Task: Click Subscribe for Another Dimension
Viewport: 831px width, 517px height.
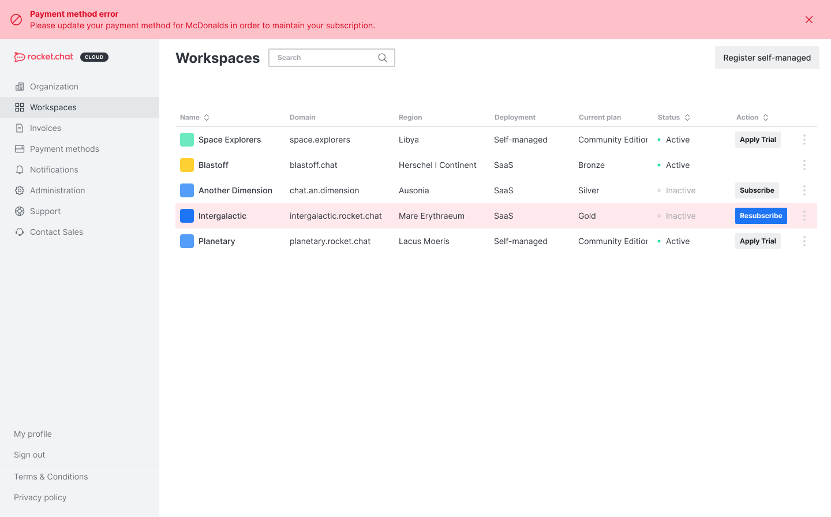Action: [757, 190]
